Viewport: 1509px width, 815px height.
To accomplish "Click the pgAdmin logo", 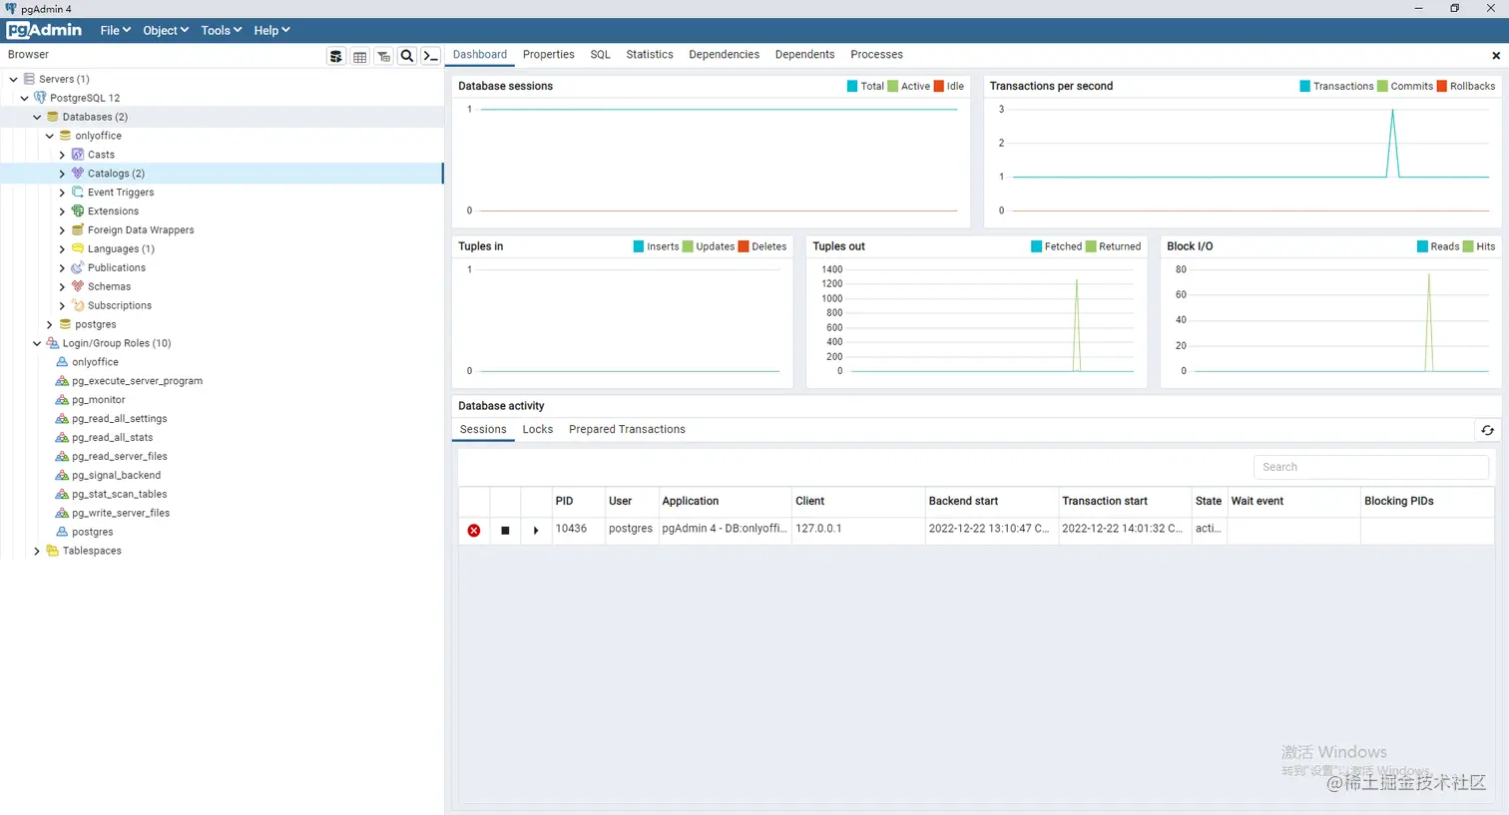I will click(x=44, y=30).
